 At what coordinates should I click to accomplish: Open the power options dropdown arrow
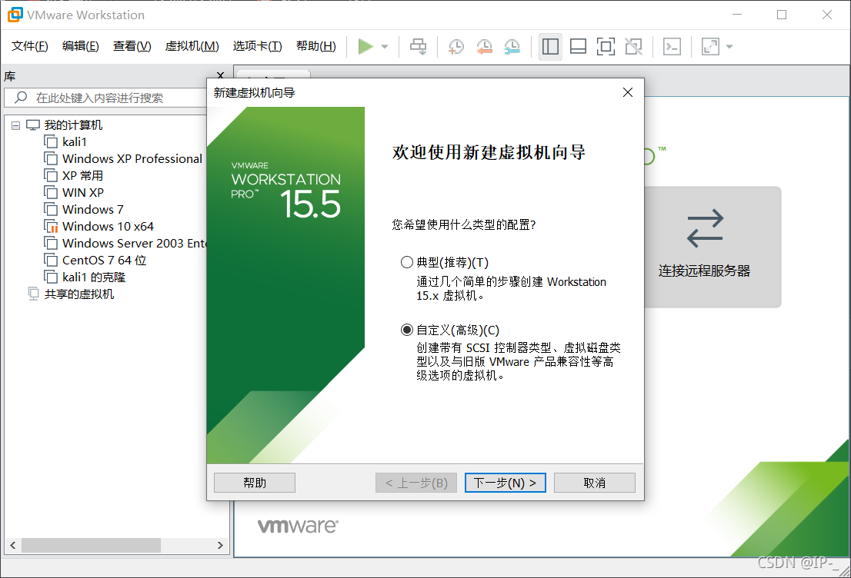pos(385,47)
